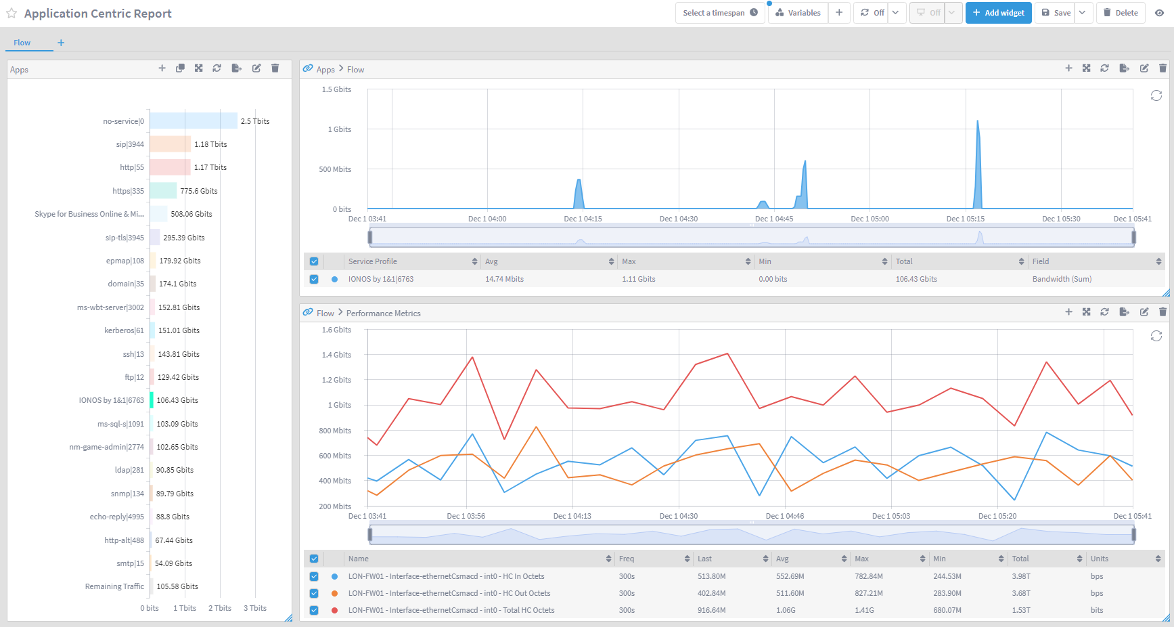Delete the Performance Metrics widget
Viewport: 1174px width, 627px height.
1162,312
